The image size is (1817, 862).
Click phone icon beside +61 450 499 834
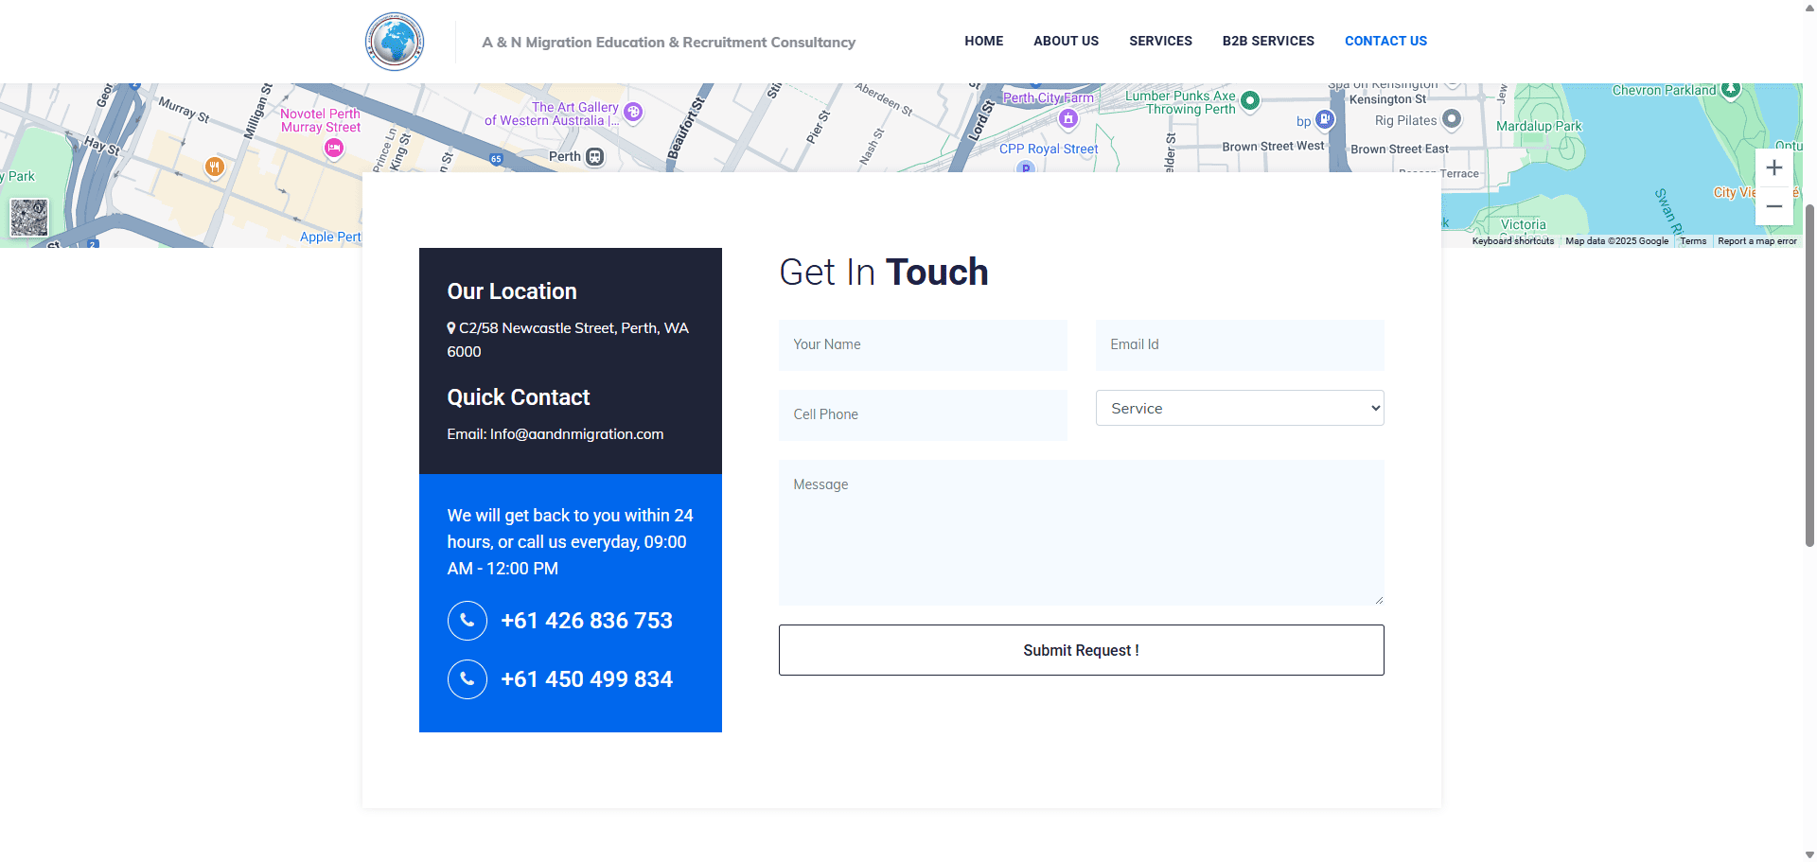pos(467,679)
